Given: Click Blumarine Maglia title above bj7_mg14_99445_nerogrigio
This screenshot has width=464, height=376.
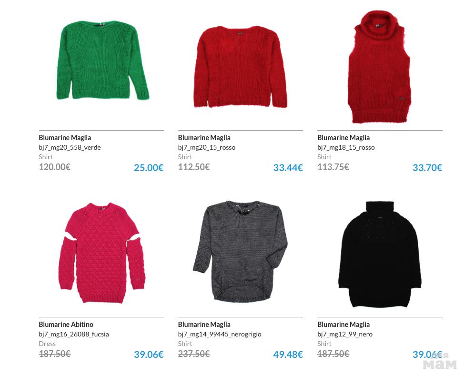Looking at the screenshot, I should click(204, 325).
